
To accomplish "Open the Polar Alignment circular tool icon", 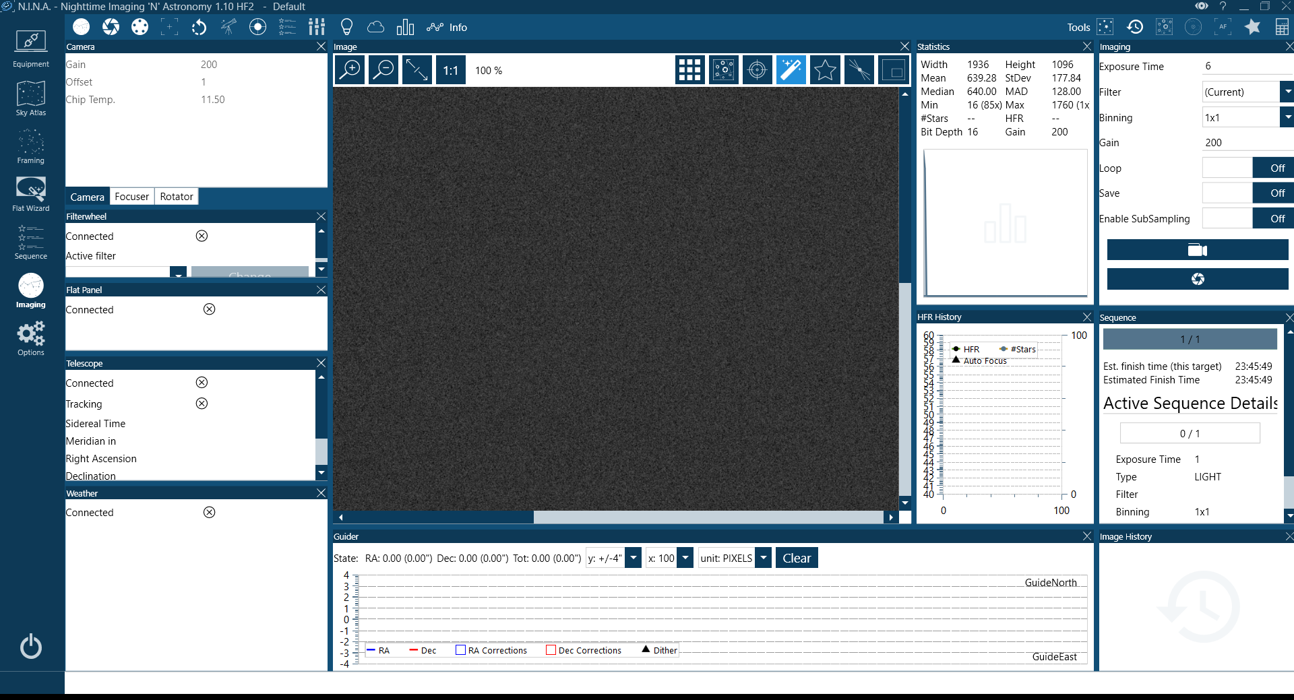I will 1194,27.
